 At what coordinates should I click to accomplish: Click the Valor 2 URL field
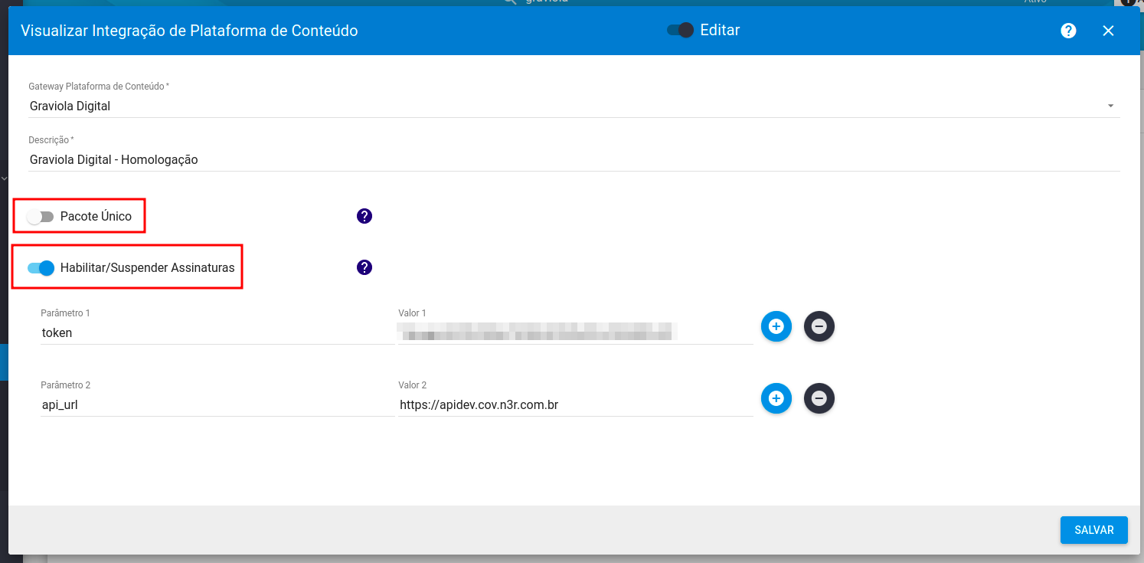pos(575,404)
